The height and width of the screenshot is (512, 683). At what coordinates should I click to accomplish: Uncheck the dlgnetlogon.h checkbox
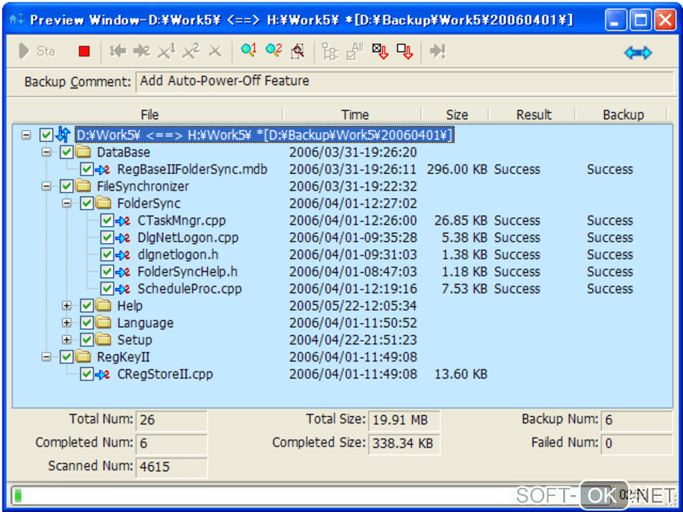107,254
